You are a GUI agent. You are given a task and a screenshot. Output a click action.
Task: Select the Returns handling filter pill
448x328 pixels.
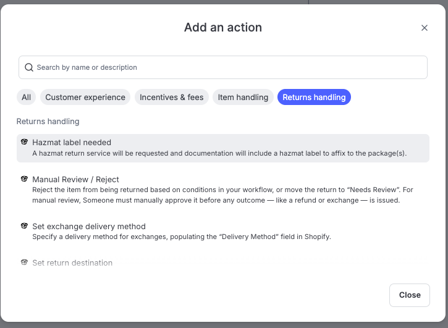tap(314, 97)
